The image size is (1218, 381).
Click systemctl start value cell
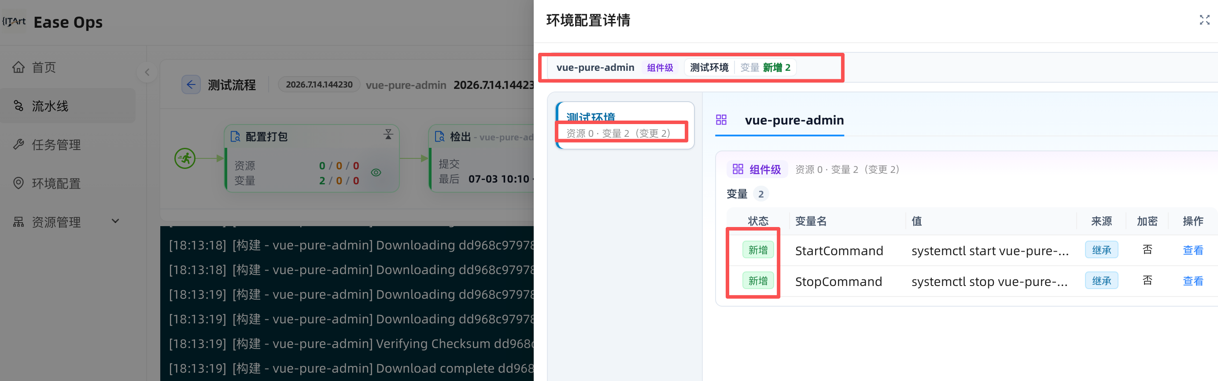[x=989, y=251]
